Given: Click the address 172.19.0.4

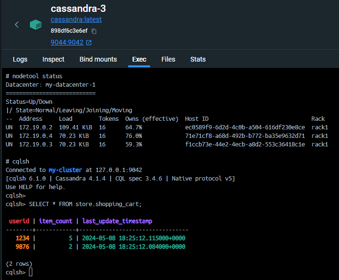Looking at the screenshot, I should (x=36, y=136).
